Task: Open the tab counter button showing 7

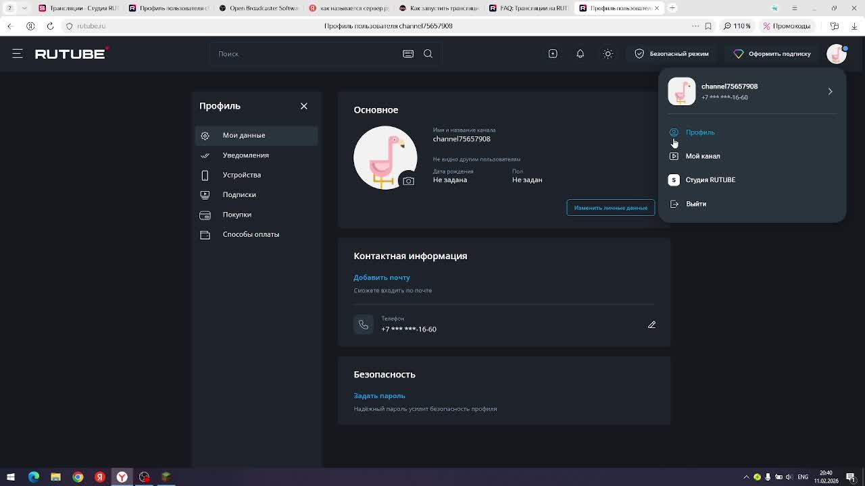Action: coord(9,8)
